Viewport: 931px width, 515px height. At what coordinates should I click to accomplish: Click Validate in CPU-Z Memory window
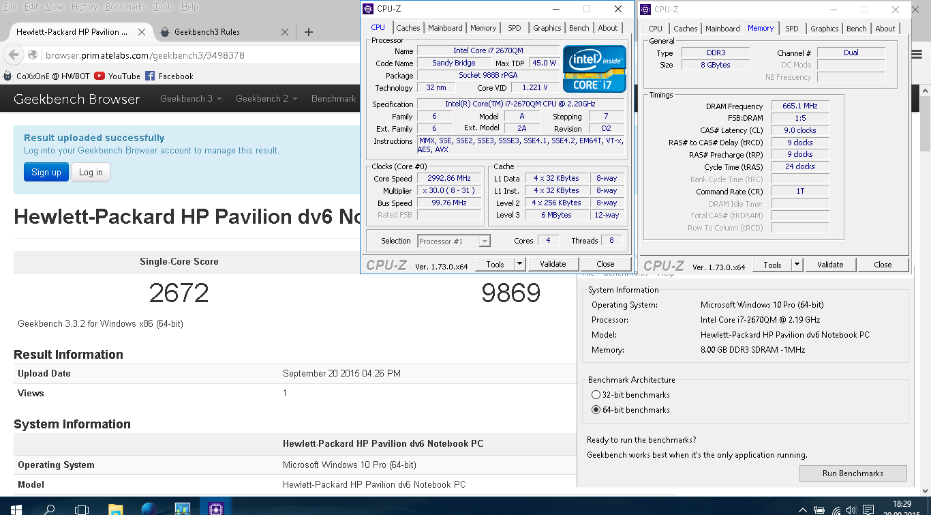(x=830, y=265)
